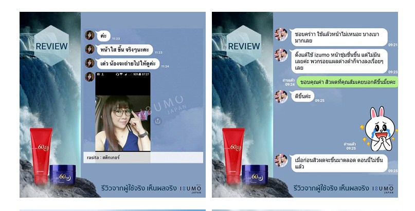This screenshot has width=415, height=211.
Task: Click "รีวิวจากผู้ใช้จริง เห็นผลจริง" text in left image
Action: 139,188
